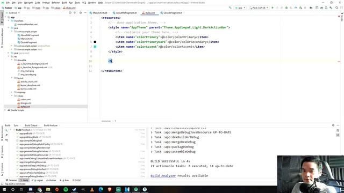Click pin icon in Build panel sidebar
This screenshot has height=193, width=344.
pos(6,135)
